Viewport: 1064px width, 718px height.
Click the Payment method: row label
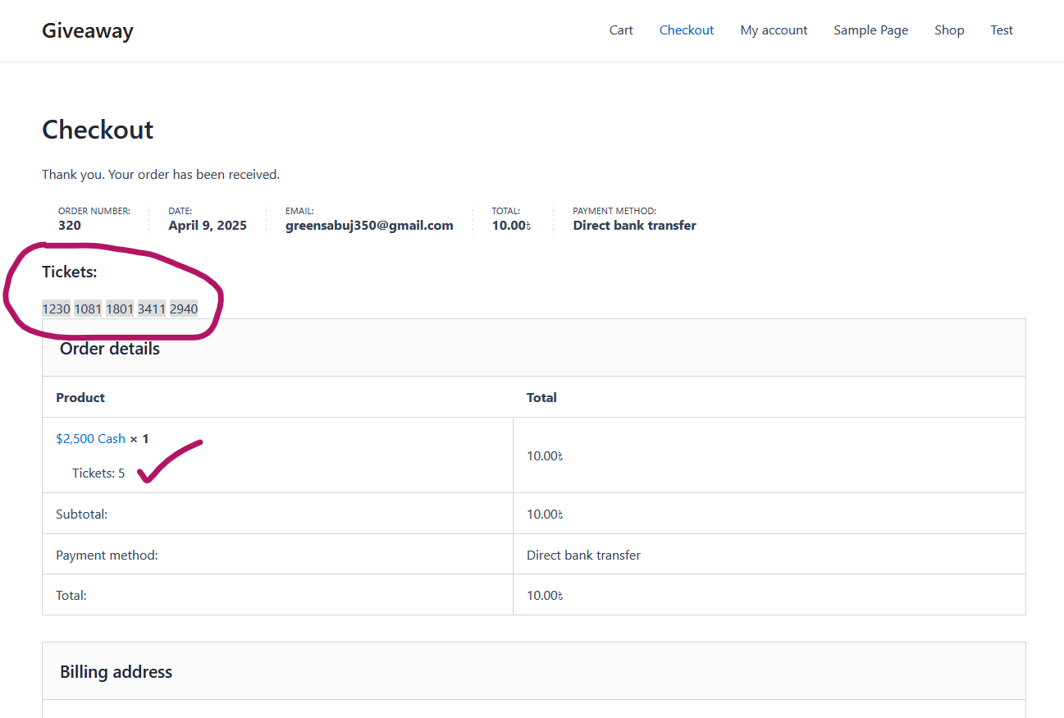click(107, 556)
